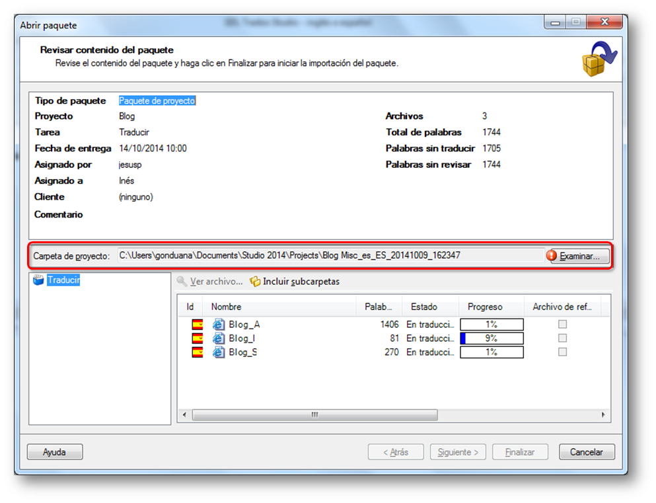
Task: Click the package box icon in header
Action: pyautogui.click(x=599, y=59)
